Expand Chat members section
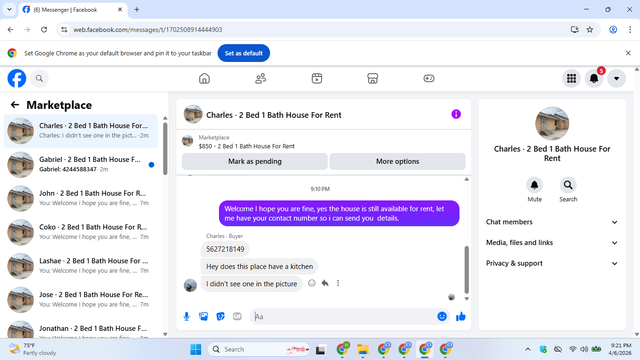The height and width of the screenshot is (360, 640). (552, 222)
